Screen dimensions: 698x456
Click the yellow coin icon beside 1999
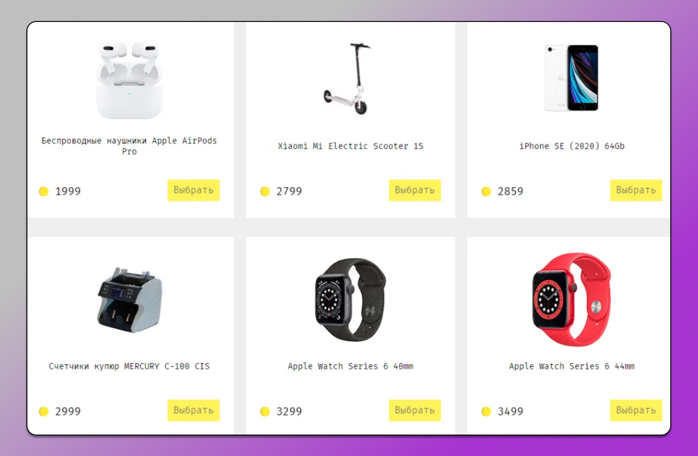[43, 191]
